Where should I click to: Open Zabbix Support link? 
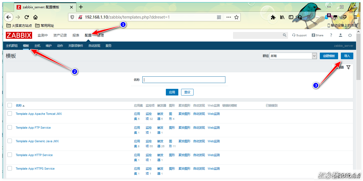click(x=300, y=35)
